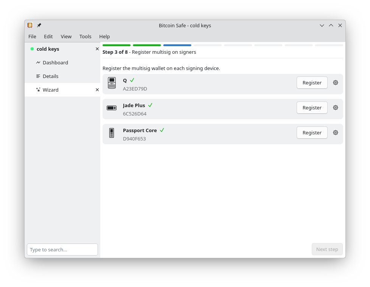
Task: Click the Step 3 of 8 heading
Action: coord(115,52)
